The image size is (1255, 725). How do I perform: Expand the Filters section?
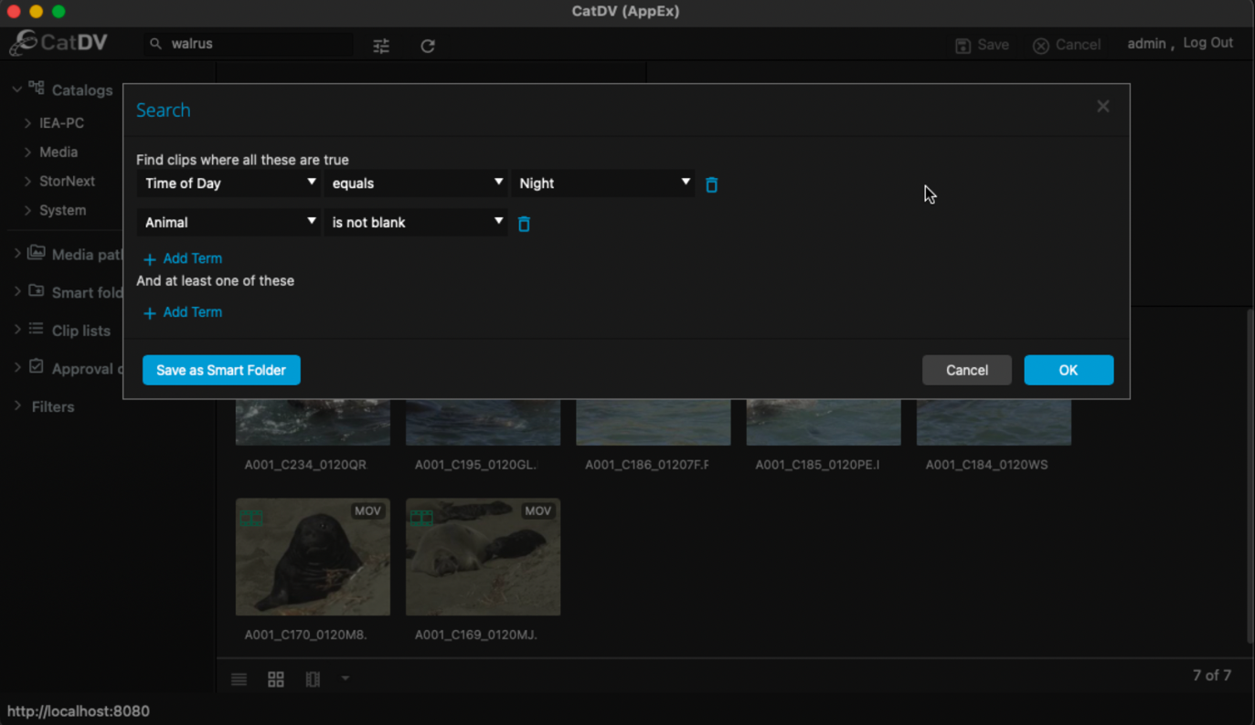(16, 406)
